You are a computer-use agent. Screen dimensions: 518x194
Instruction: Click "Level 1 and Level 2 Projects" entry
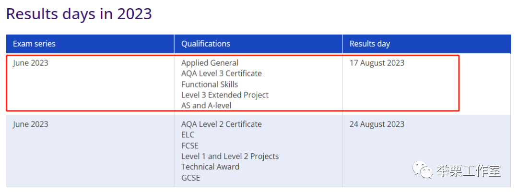pos(230,157)
